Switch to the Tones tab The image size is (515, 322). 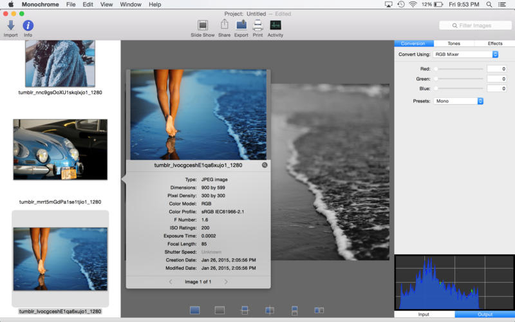454,44
